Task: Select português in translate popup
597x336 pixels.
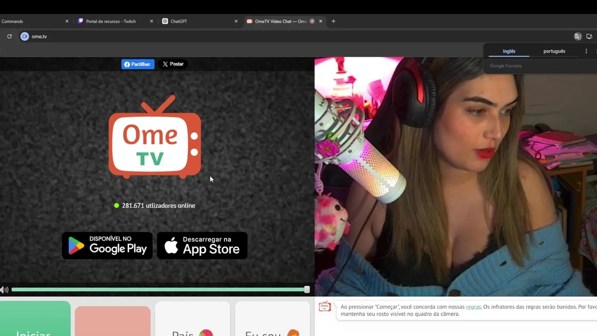Action: coord(554,51)
